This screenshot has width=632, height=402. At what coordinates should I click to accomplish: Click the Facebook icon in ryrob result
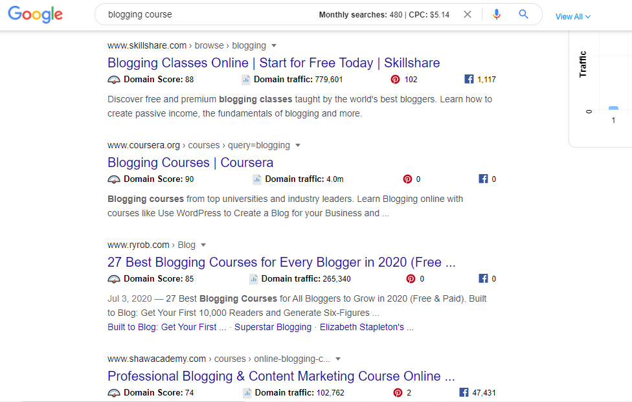483,278
